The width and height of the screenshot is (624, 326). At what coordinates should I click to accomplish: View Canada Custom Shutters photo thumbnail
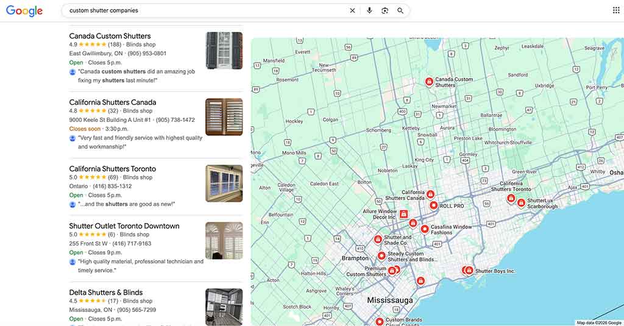[x=224, y=51]
